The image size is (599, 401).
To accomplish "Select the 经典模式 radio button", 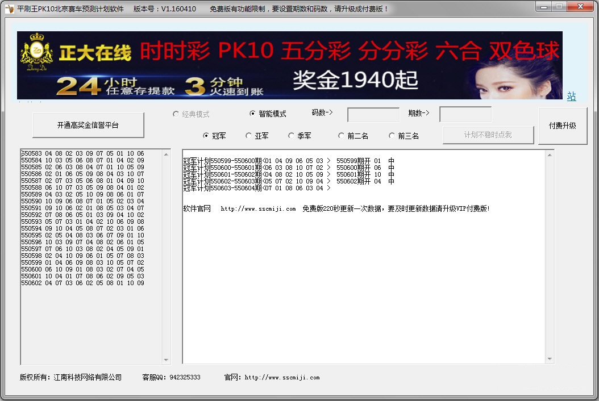I will click(x=176, y=114).
